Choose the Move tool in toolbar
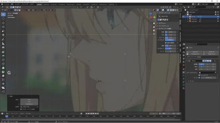The width and height of the screenshot is (220, 123). 3,23
